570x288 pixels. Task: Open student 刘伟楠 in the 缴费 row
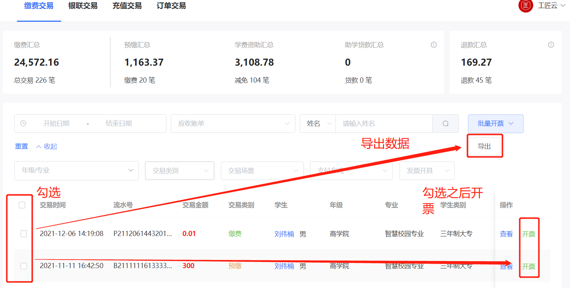pos(284,234)
